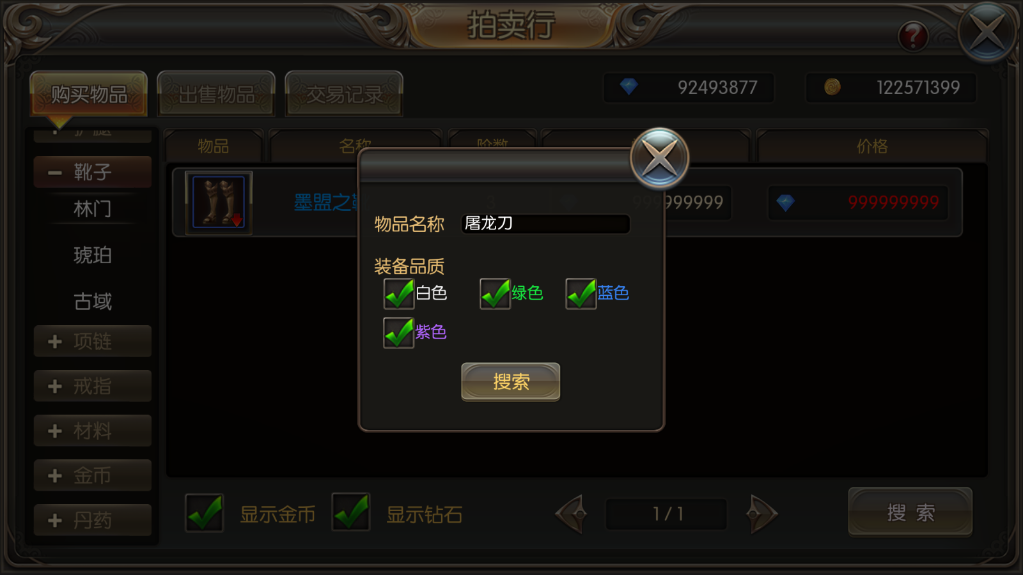Disable the 显示金币 checkbox
Image resolution: width=1023 pixels, height=575 pixels.
click(x=204, y=513)
